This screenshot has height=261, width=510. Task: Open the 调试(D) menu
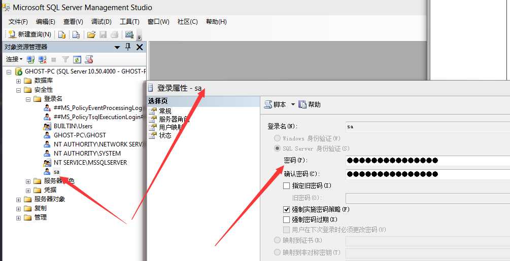[101, 22]
